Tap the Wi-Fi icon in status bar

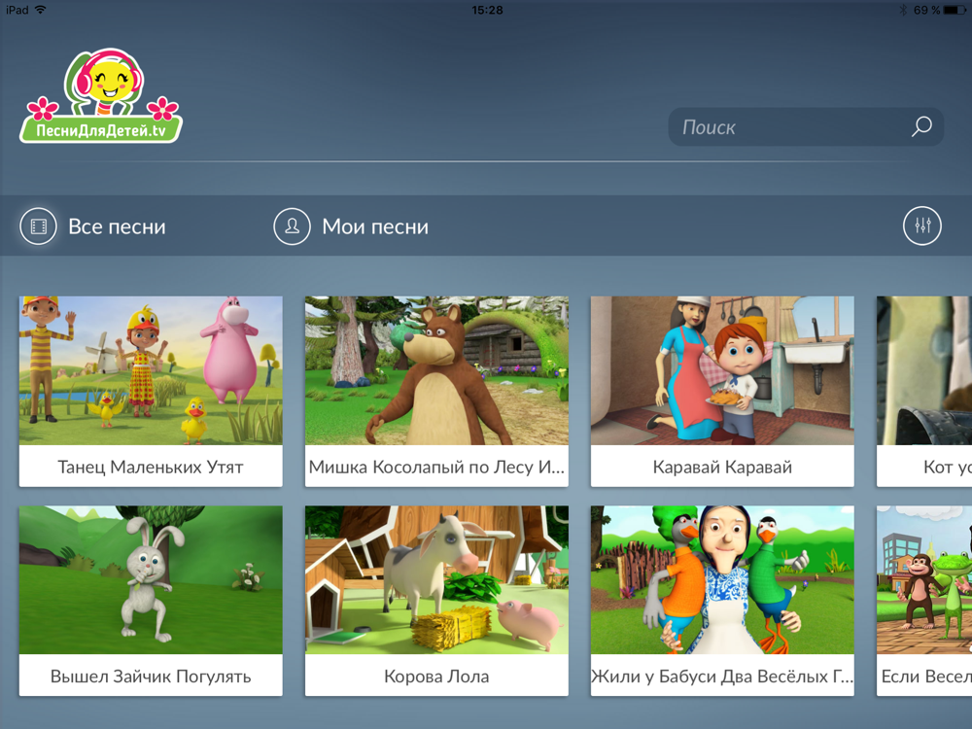click(41, 10)
